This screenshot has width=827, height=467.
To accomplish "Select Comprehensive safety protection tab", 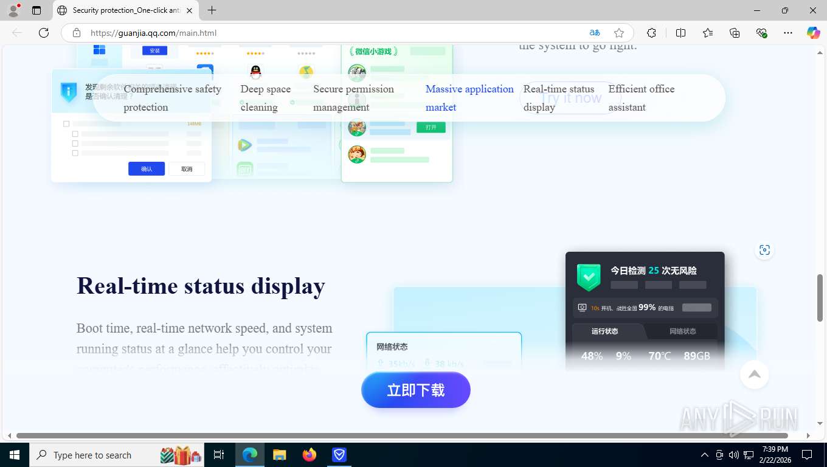I will (172, 98).
